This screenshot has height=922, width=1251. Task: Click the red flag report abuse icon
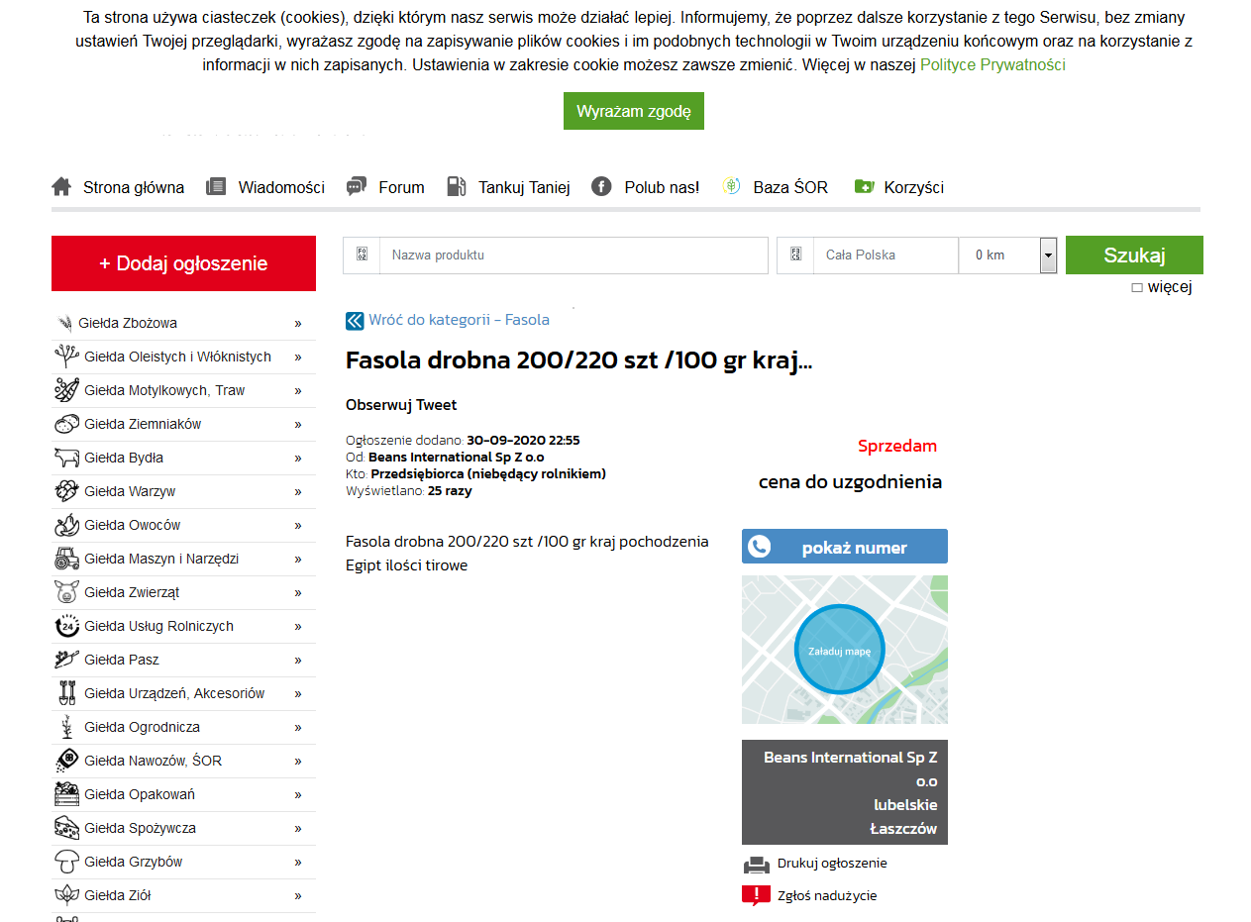(x=756, y=896)
